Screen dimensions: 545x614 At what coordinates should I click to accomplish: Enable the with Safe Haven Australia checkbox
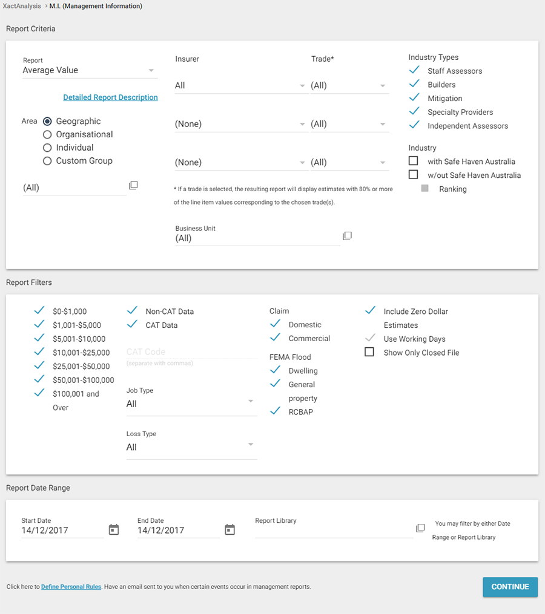point(414,162)
